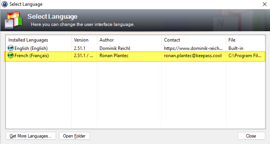Select the French (Français) language row
This screenshot has height=144, width=270.
point(135,56)
